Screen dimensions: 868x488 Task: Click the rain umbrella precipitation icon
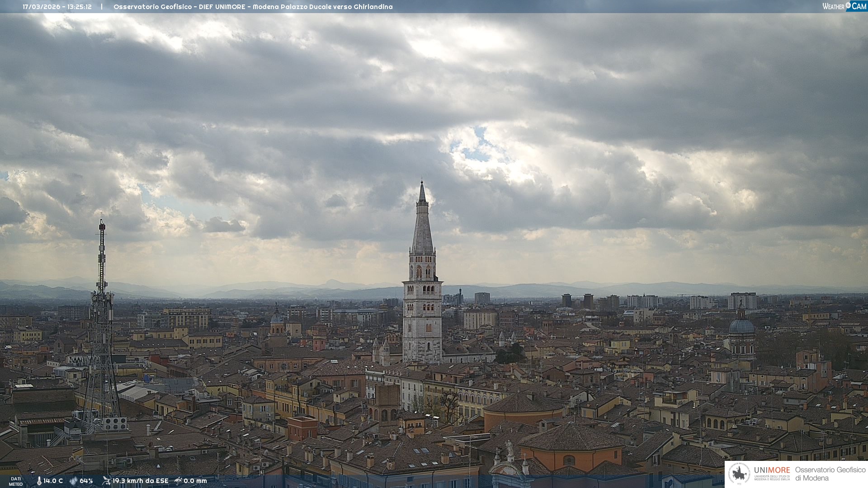point(178,481)
